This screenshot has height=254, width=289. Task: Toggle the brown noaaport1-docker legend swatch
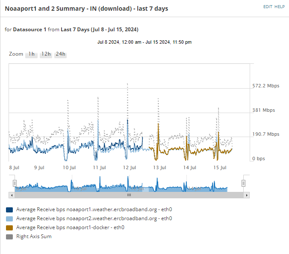tap(9, 228)
